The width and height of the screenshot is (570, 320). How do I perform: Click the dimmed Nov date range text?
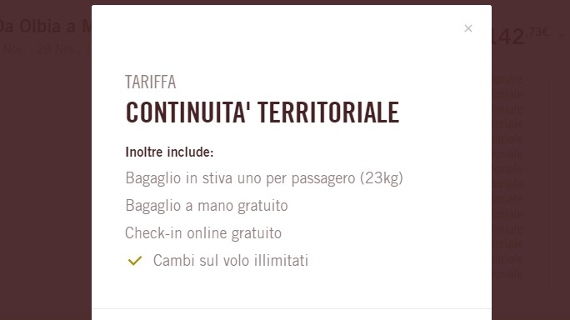click(x=46, y=48)
